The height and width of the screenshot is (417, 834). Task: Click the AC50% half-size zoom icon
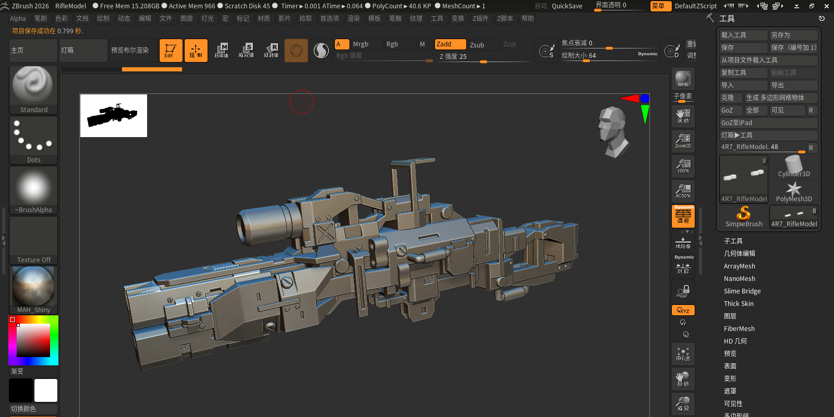[x=683, y=191]
